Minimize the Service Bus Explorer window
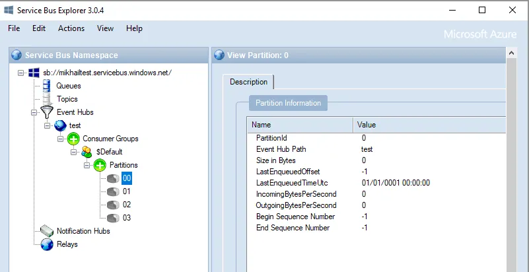 pos(452,10)
